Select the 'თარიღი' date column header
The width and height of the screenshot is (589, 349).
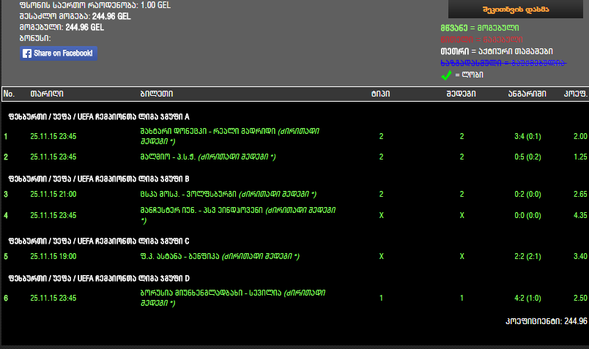click(47, 94)
